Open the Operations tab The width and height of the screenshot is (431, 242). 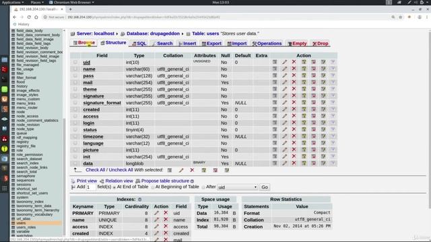click(267, 43)
